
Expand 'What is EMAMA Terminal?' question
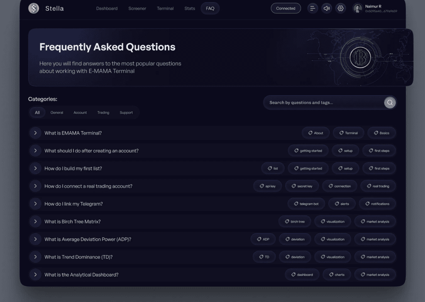point(35,133)
